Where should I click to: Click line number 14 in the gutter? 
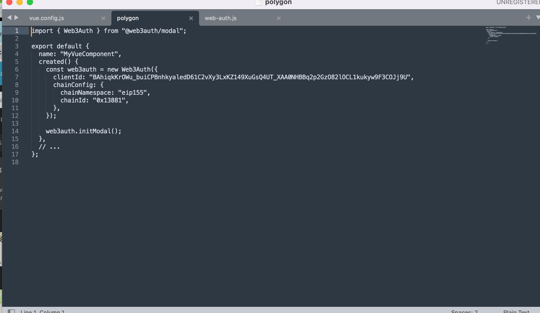(x=15, y=131)
